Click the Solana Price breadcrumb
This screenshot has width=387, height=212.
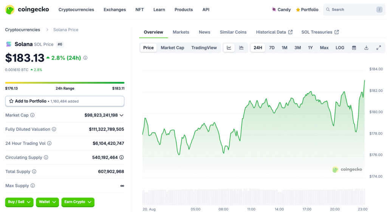coord(66,30)
